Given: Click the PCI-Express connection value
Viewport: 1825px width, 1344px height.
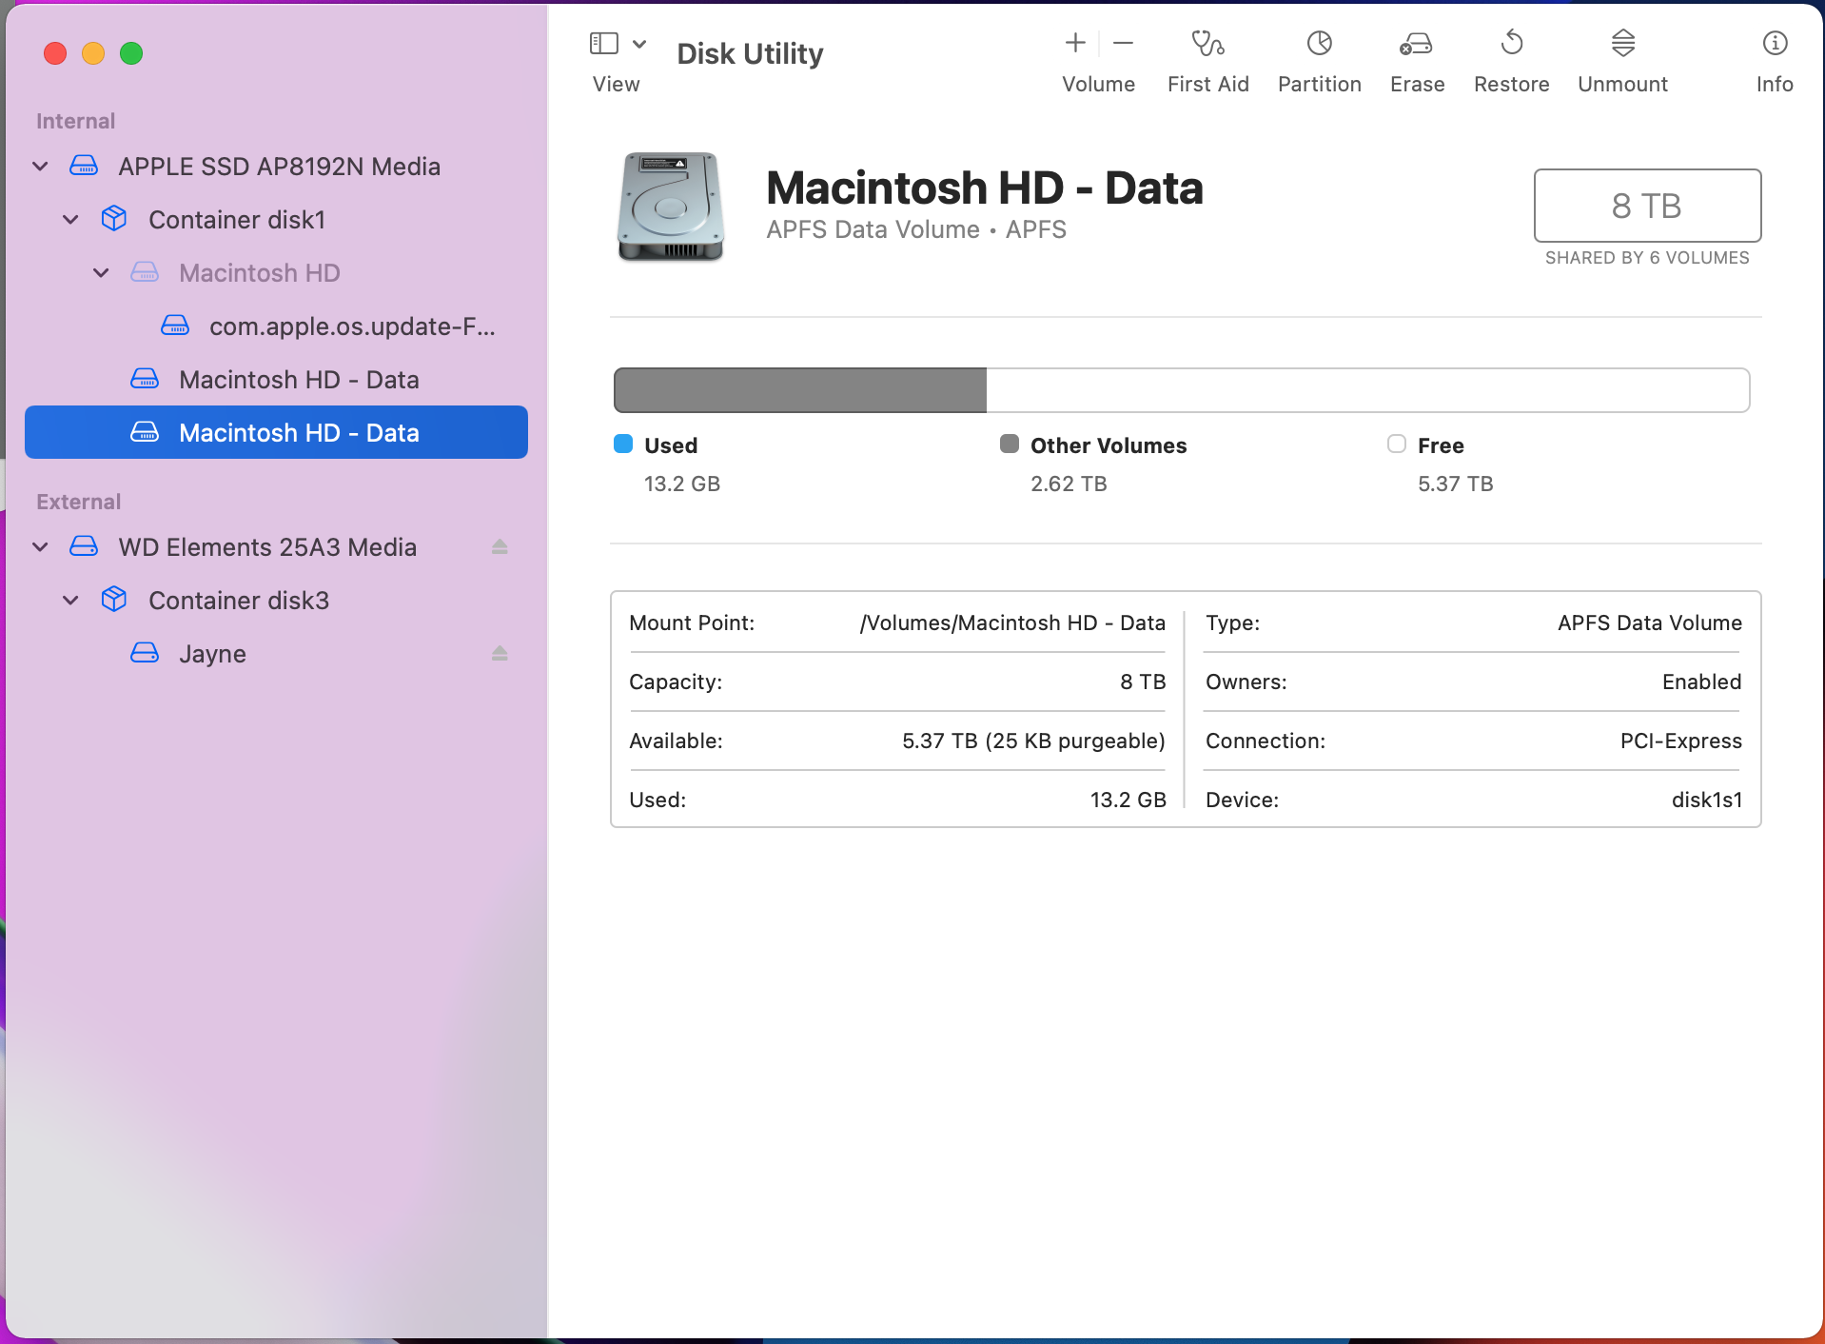Looking at the screenshot, I should tap(1680, 741).
